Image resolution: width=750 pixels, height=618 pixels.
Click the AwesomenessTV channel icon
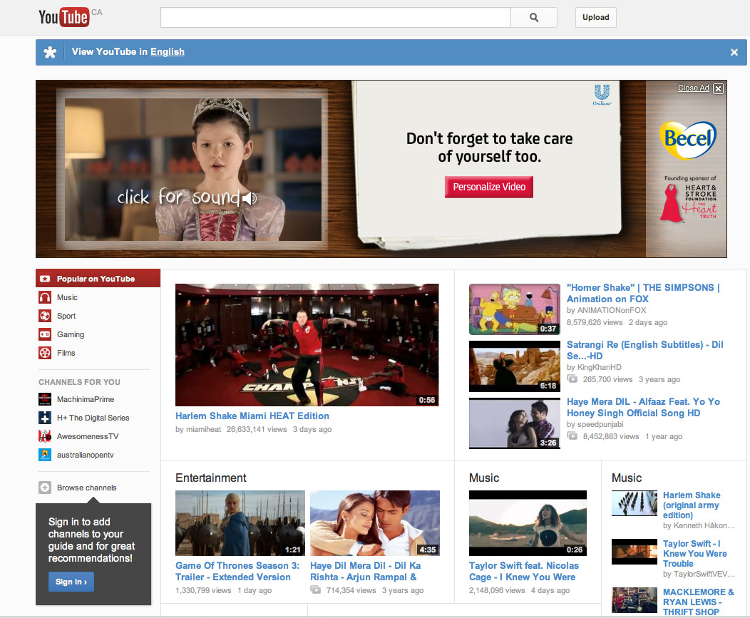(x=45, y=436)
